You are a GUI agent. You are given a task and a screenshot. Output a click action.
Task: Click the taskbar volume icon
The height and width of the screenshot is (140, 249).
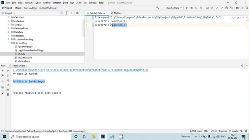click(218, 136)
